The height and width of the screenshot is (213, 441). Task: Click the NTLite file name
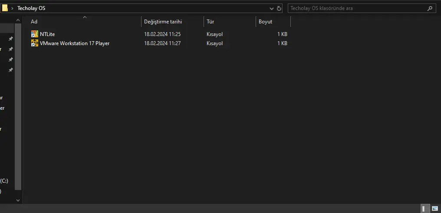click(47, 34)
